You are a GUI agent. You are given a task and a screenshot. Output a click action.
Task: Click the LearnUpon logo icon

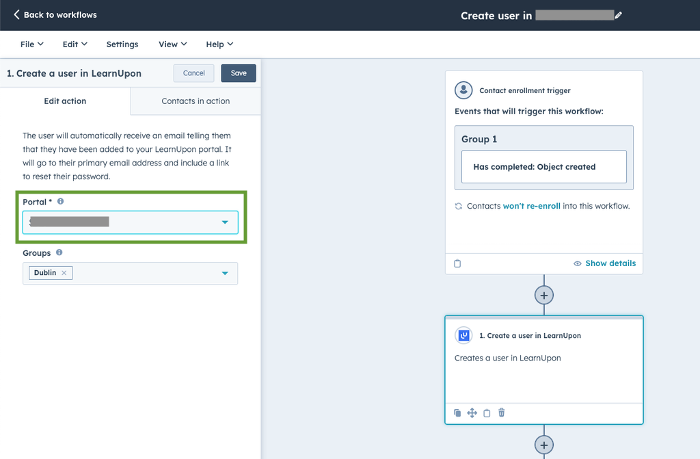click(x=464, y=335)
